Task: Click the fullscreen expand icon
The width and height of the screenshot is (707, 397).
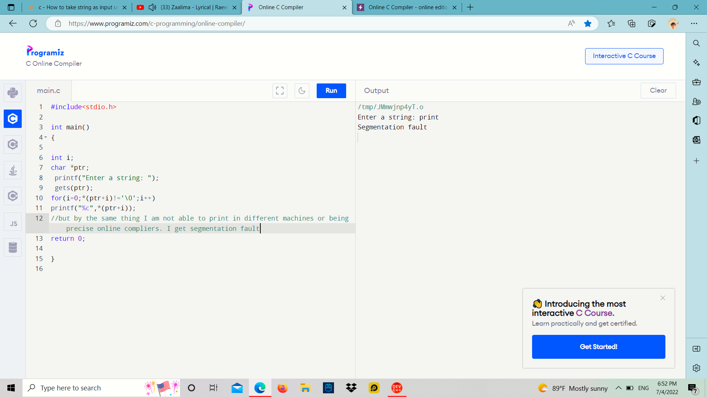Action: (280, 91)
